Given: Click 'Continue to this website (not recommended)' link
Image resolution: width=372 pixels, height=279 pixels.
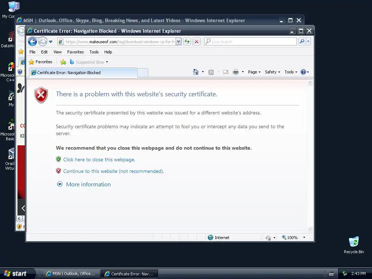Looking at the screenshot, I should click(x=113, y=171).
